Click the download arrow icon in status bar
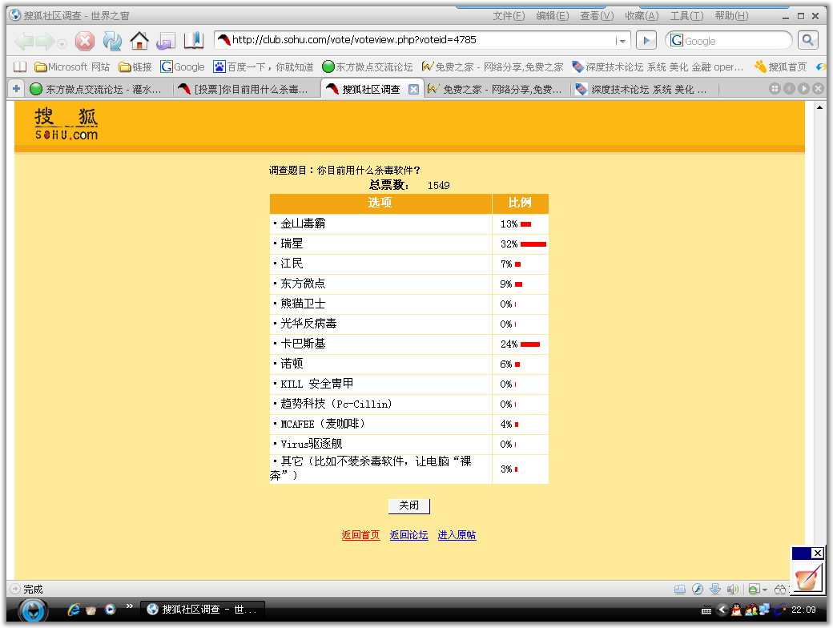The width and height of the screenshot is (833, 628). click(x=715, y=590)
